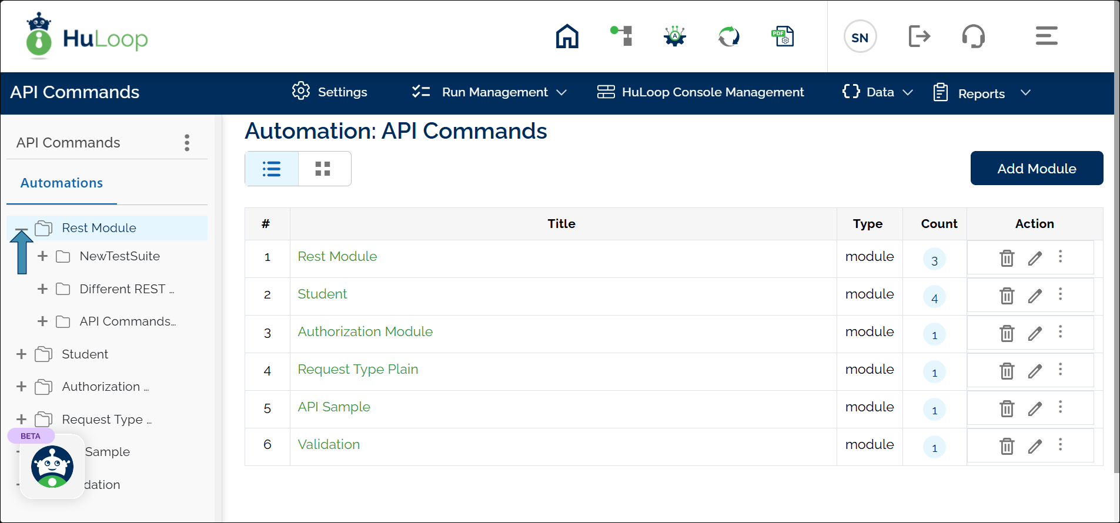The image size is (1120, 523).
Task: Open the workflow diagram icon in header
Action: tap(621, 36)
